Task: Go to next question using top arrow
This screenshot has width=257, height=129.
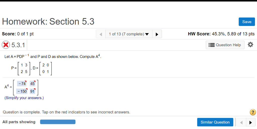Action: [x=157, y=34]
